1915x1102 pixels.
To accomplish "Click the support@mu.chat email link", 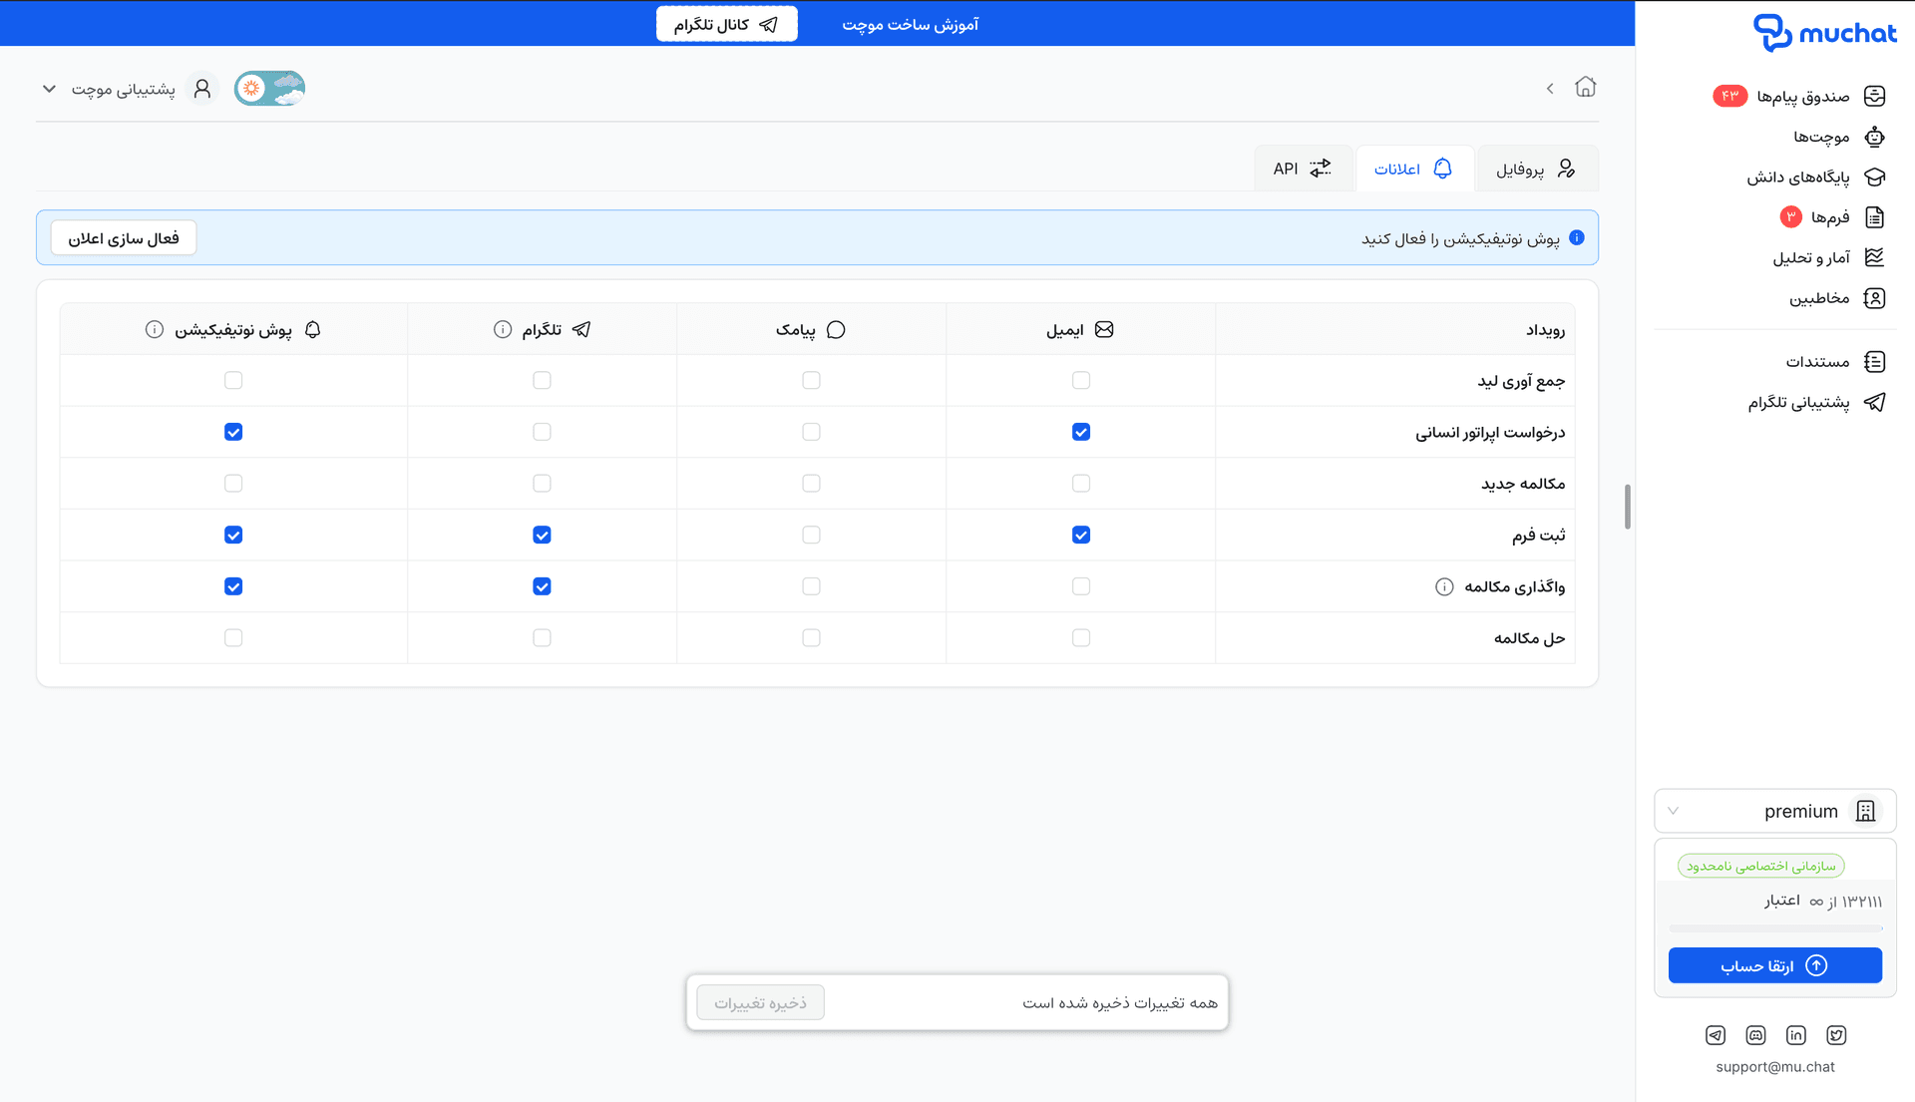I will coord(1774,1066).
